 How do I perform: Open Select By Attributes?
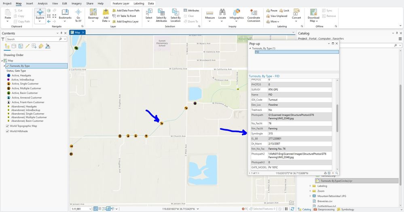click(161, 15)
